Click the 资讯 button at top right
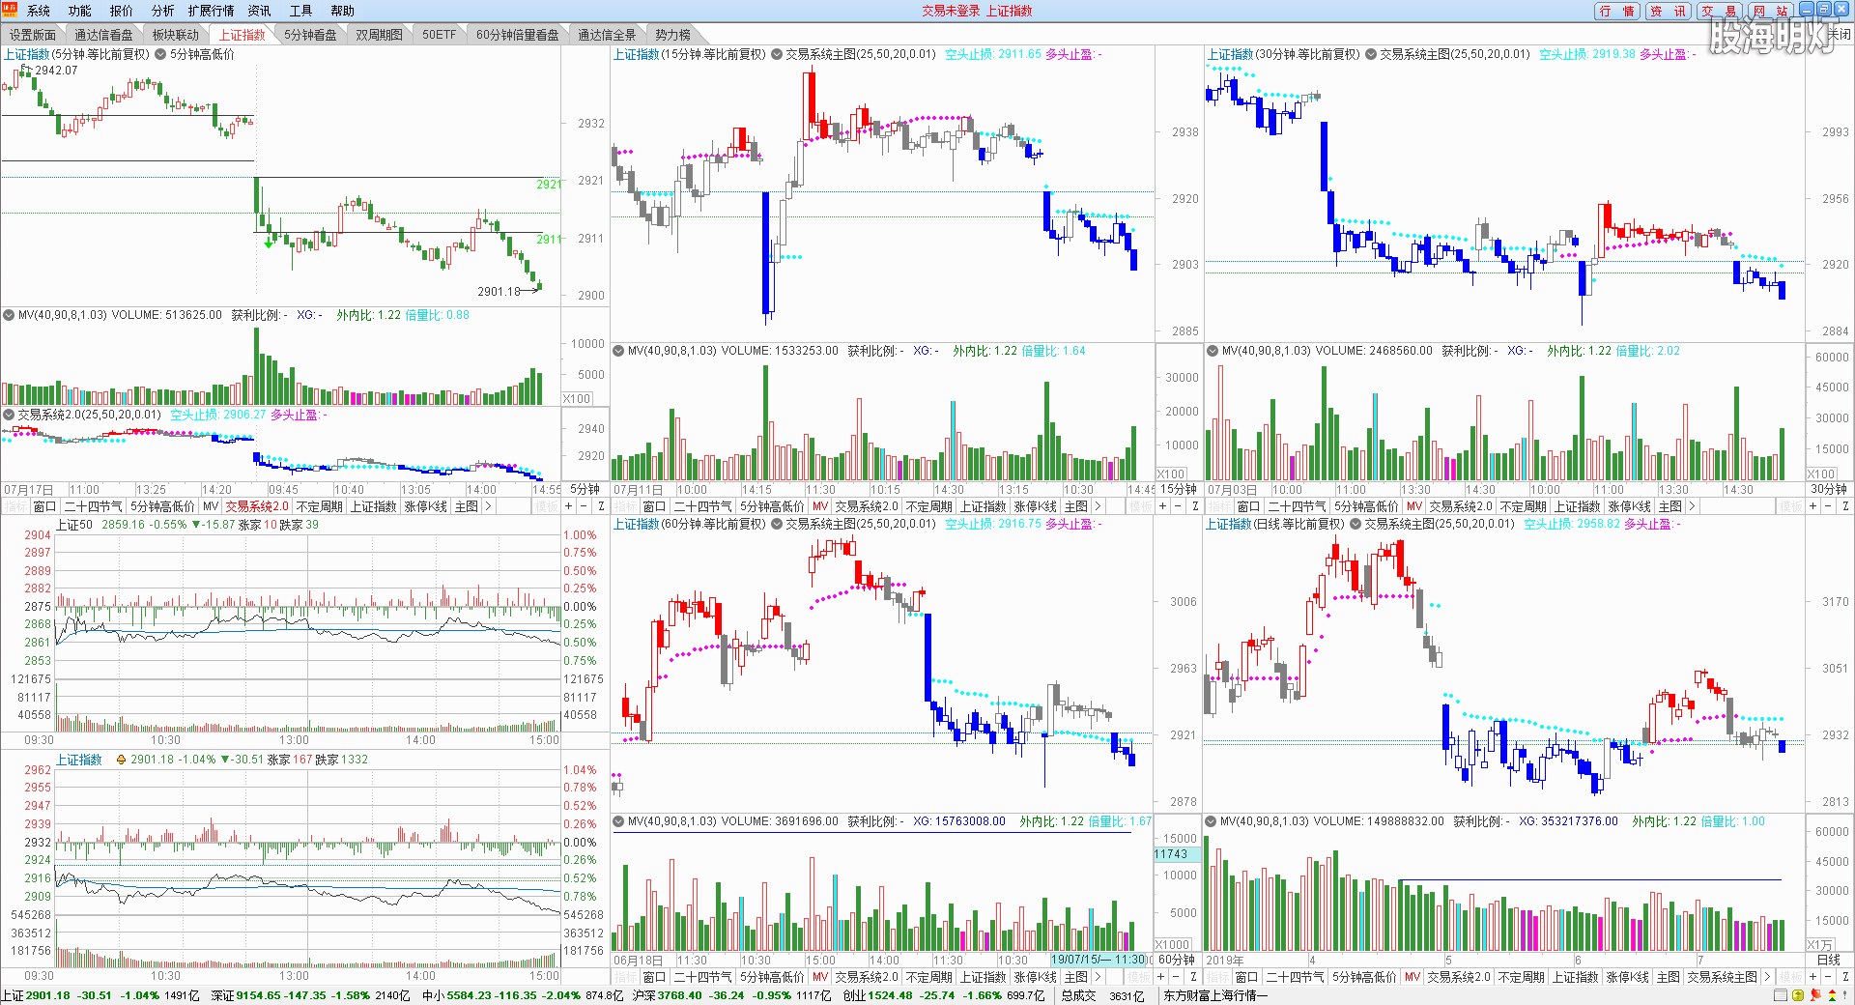 tap(1669, 11)
